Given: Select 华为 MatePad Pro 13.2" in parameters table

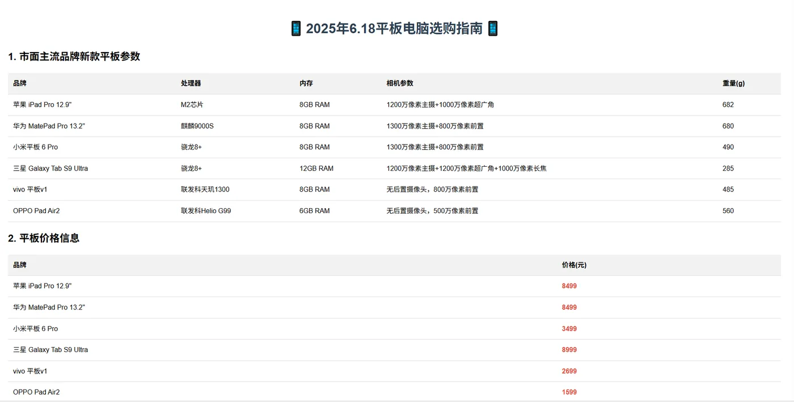Looking at the screenshot, I should pos(49,126).
